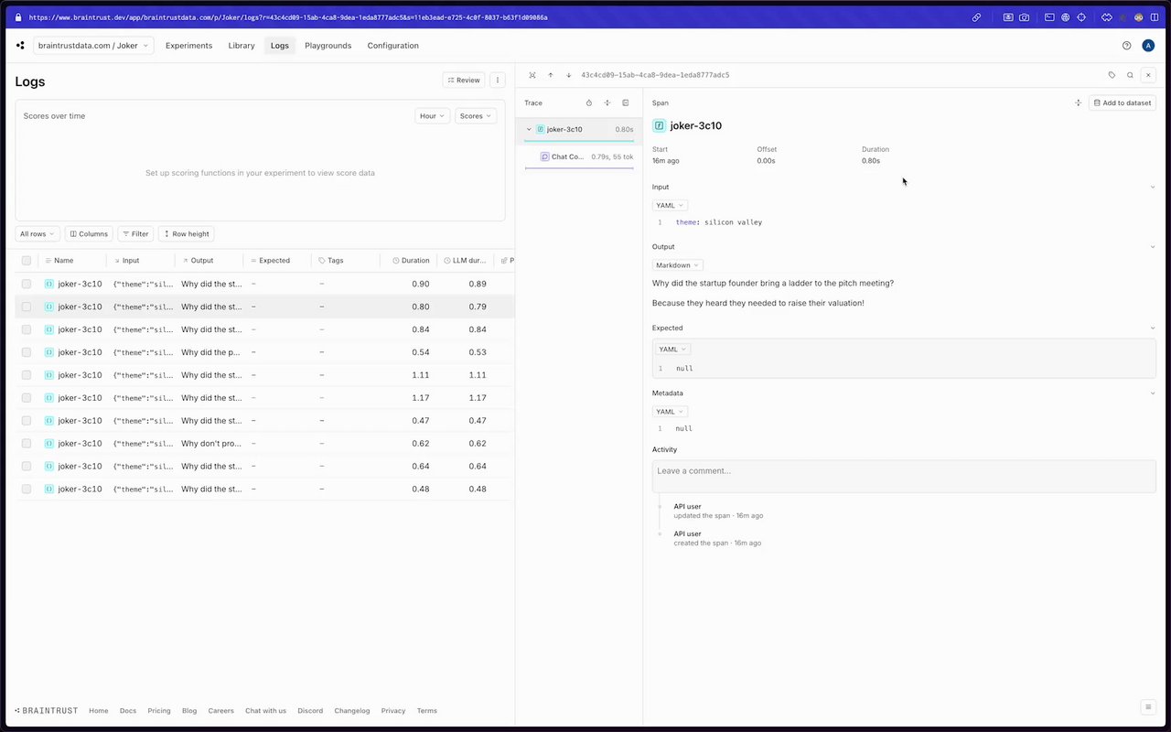Image resolution: width=1171 pixels, height=732 pixels.
Task: Open the YAML format dropdown under Input
Action: (x=670, y=206)
